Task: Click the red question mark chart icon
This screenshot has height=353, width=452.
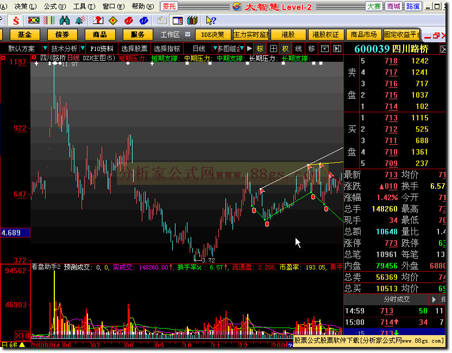Action: (x=98, y=20)
